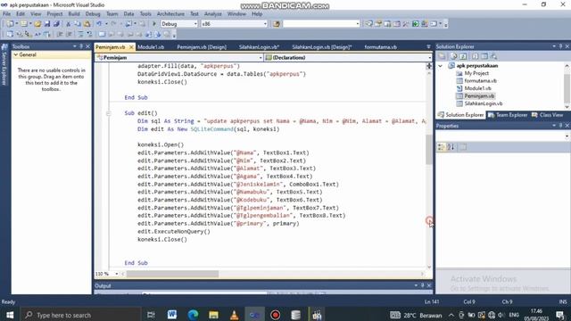The width and height of the screenshot is (571, 321).
Task: Click the Copy toolbar icon
Action: [78, 24]
